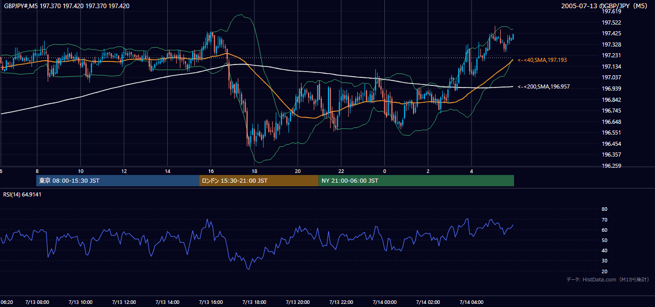Click price axis value 197.037

[611, 77]
